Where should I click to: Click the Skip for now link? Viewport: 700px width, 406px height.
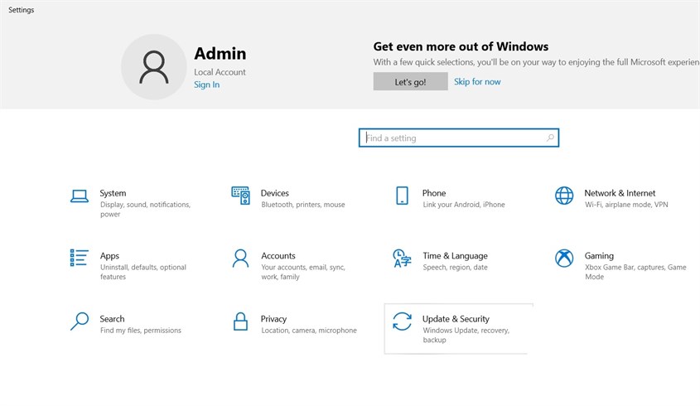click(x=477, y=82)
